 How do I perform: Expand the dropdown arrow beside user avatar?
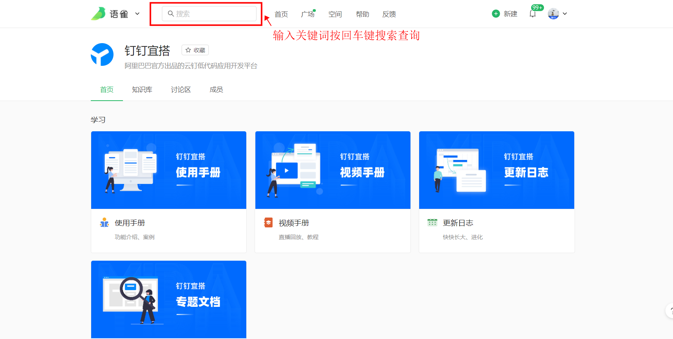click(x=565, y=14)
